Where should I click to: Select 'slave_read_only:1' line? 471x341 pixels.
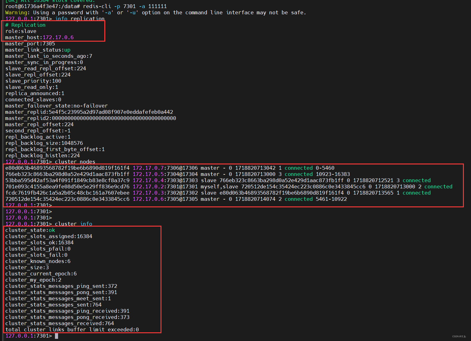coord(32,87)
